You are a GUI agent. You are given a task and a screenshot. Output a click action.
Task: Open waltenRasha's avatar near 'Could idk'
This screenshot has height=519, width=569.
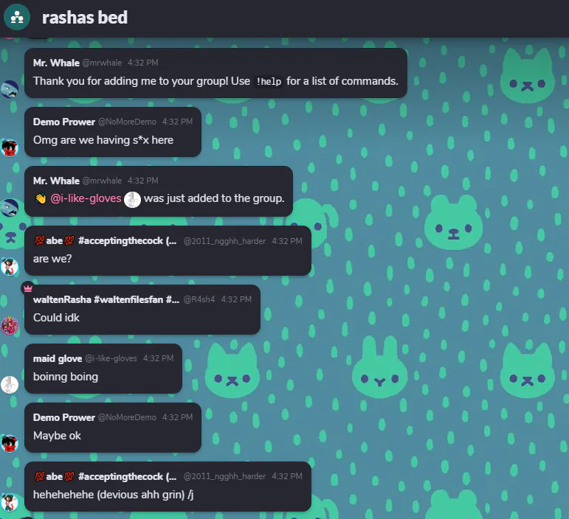coord(10,325)
